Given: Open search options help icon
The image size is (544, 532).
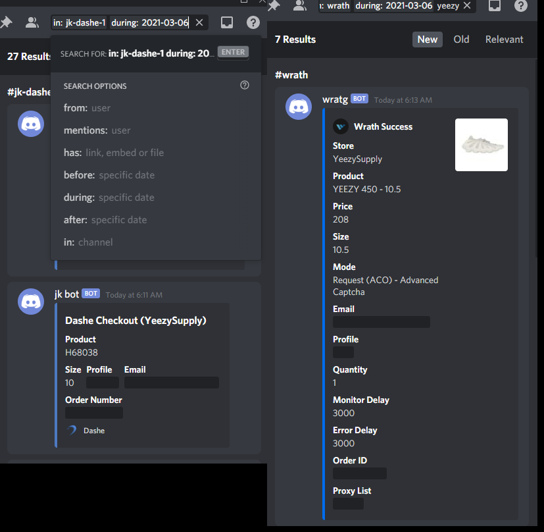Looking at the screenshot, I should point(245,85).
